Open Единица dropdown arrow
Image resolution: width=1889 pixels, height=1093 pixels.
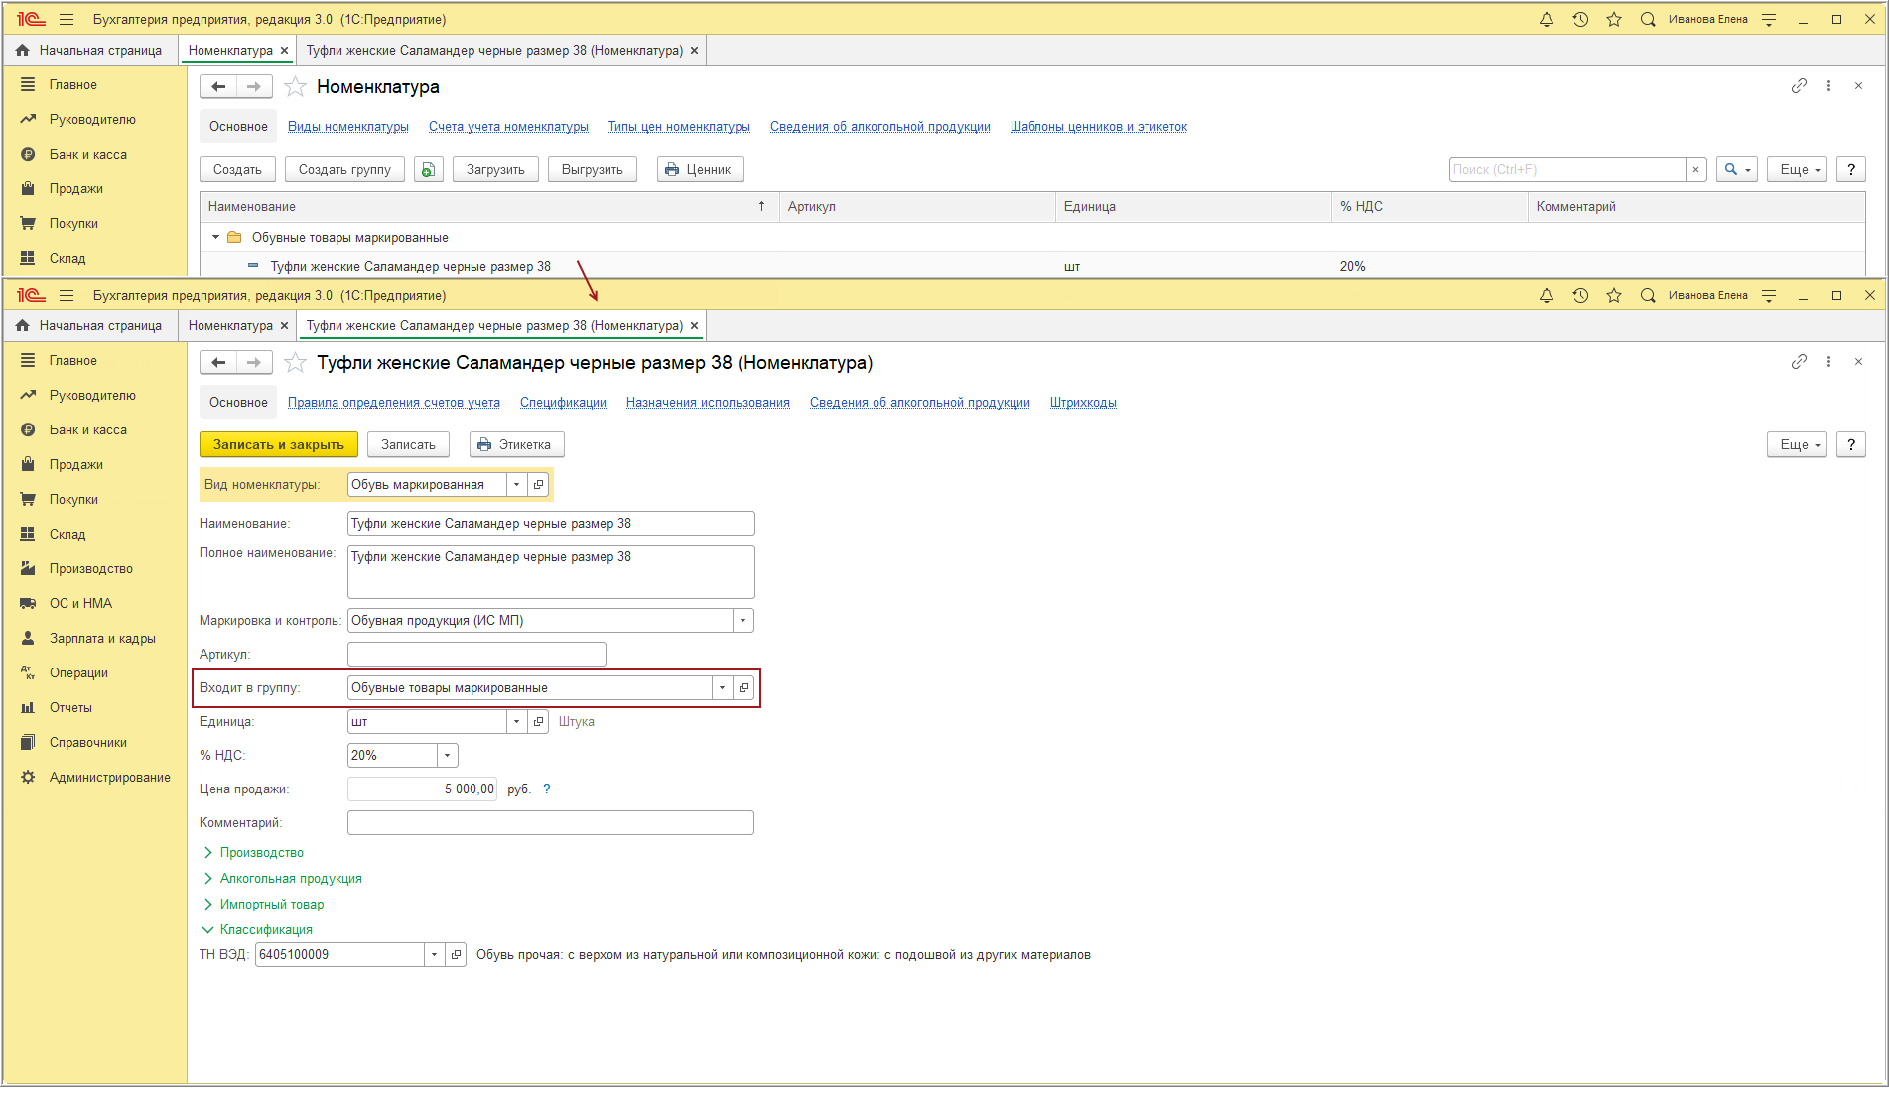point(516,721)
